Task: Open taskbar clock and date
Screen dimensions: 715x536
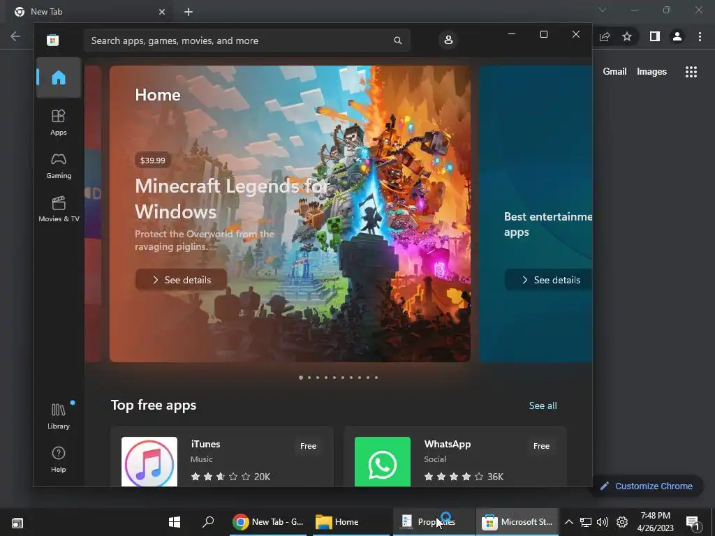Action: coord(655,522)
